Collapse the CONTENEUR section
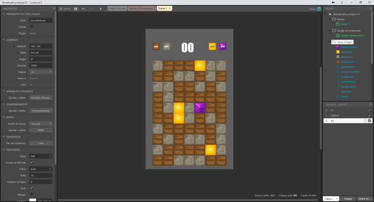 click(4, 137)
